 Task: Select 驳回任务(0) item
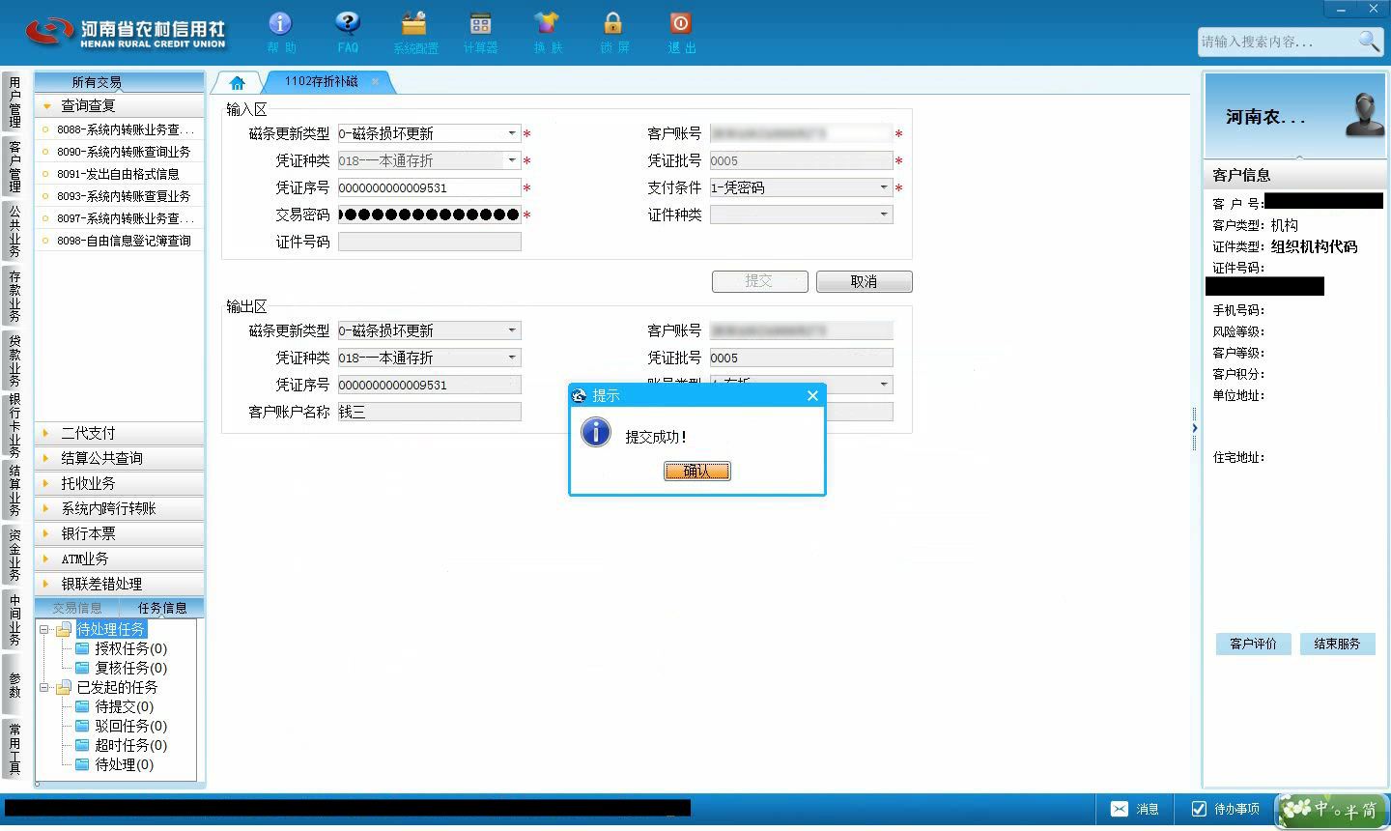click(130, 726)
